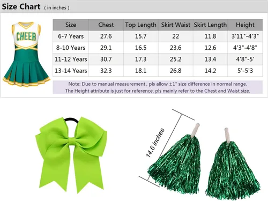Click the green cheer dress image
Screen dimensions: 268x201
click(26, 54)
